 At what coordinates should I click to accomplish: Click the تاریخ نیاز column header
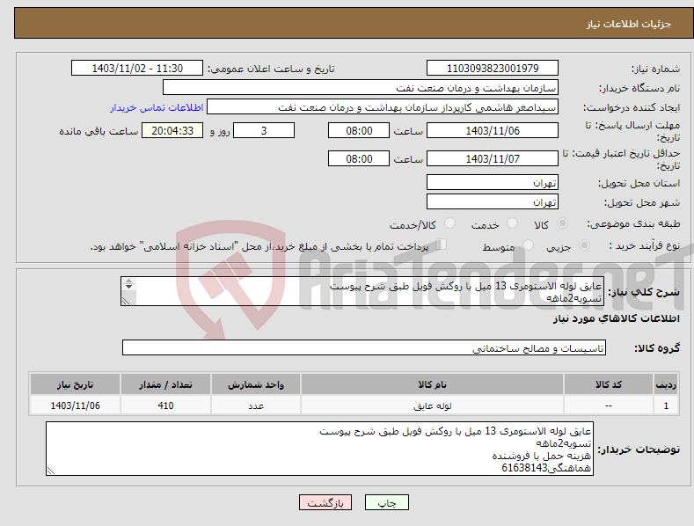pyautogui.click(x=76, y=384)
